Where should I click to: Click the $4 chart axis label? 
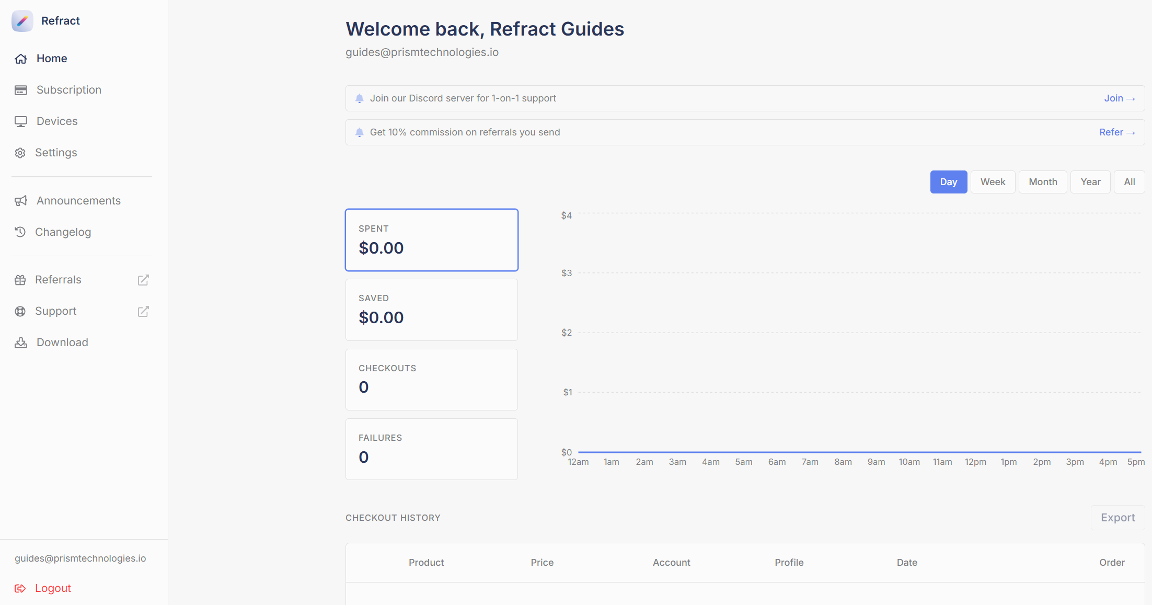[566, 215]
